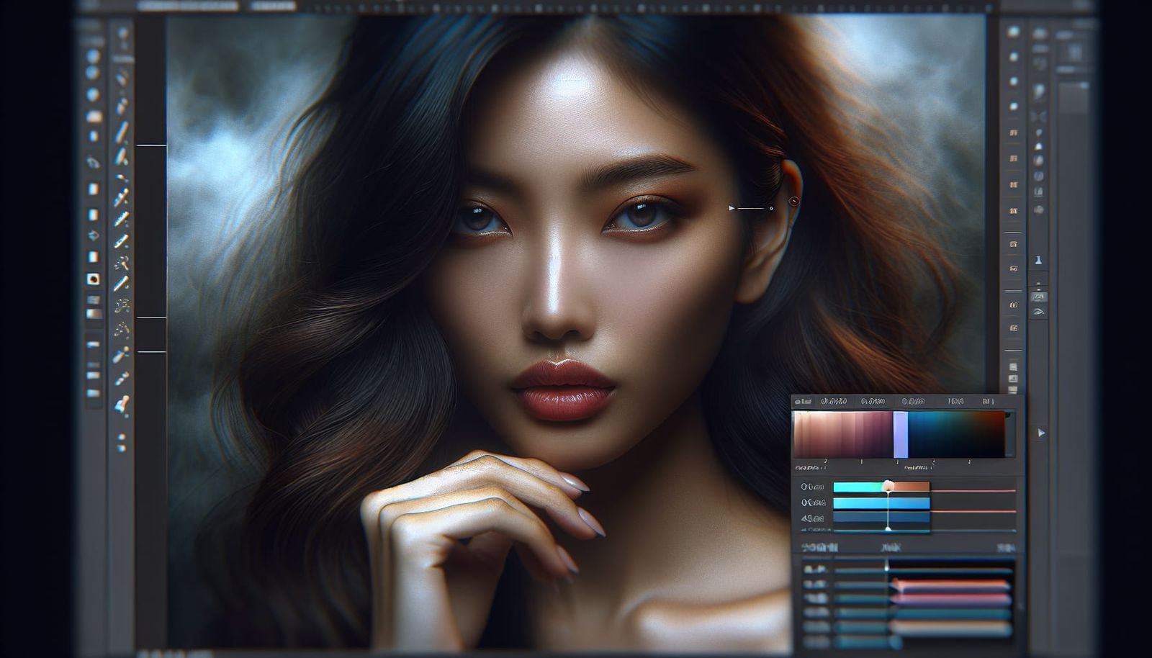Click the double-arrow icon in the left toolbar
Image resolution: width=1152 pixels, height=658 pixels.
click(93, 235)
